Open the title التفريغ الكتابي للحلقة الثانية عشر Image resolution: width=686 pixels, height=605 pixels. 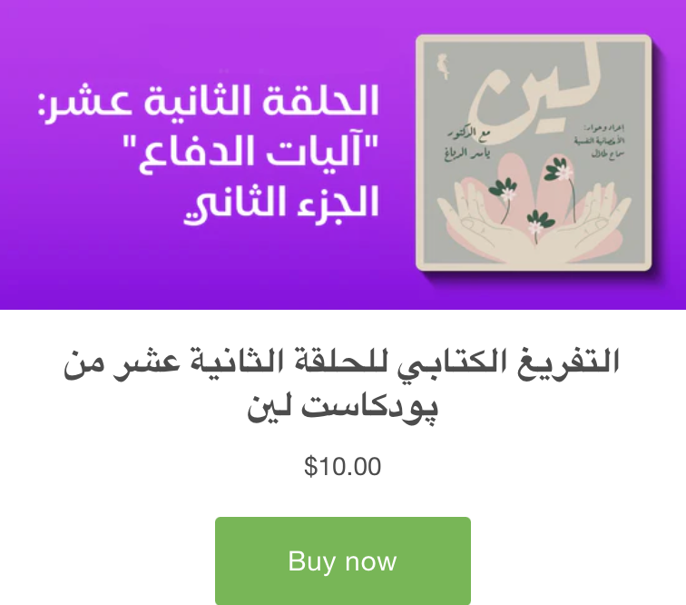341,363
